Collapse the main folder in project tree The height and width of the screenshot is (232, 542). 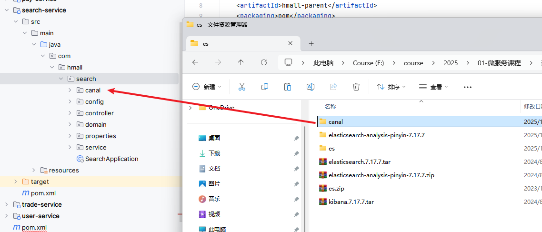[25, 33]
